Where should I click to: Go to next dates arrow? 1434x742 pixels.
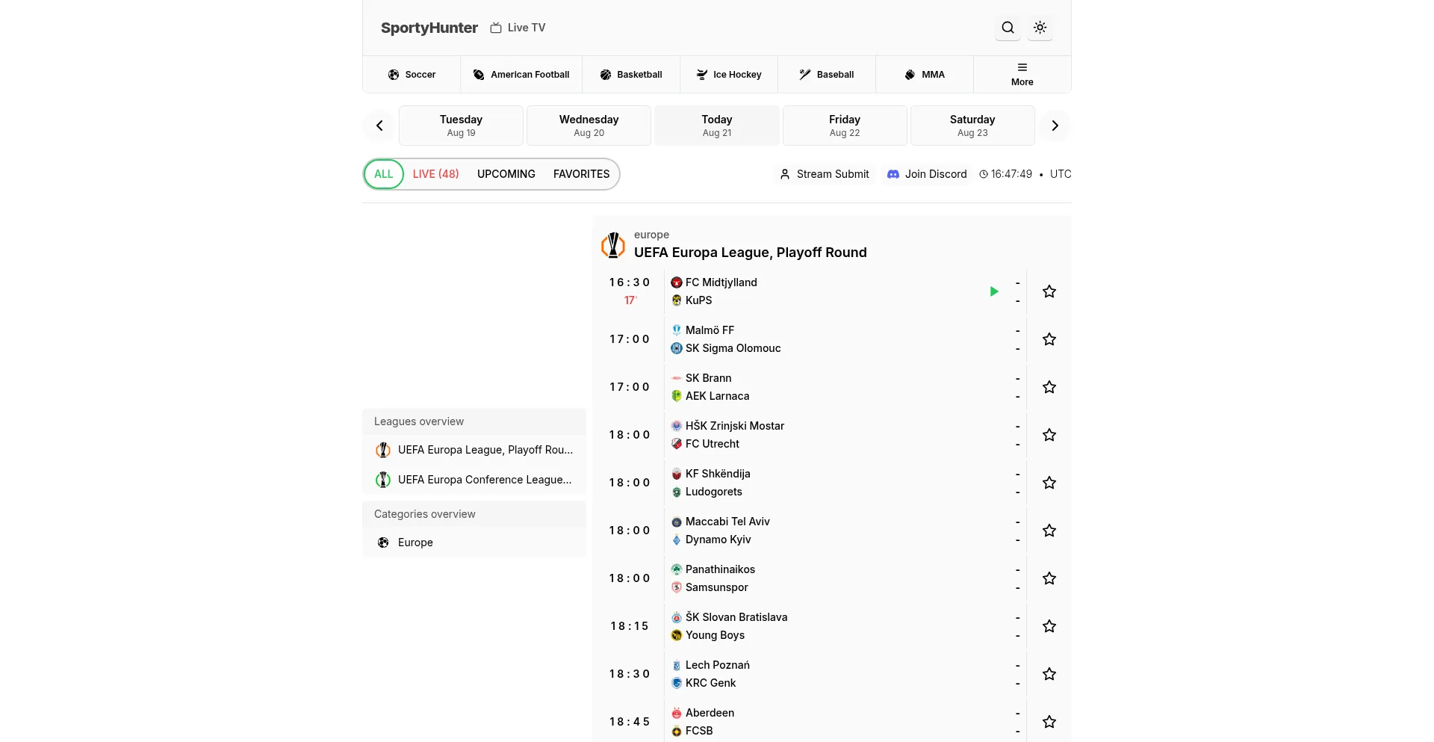1055,126
